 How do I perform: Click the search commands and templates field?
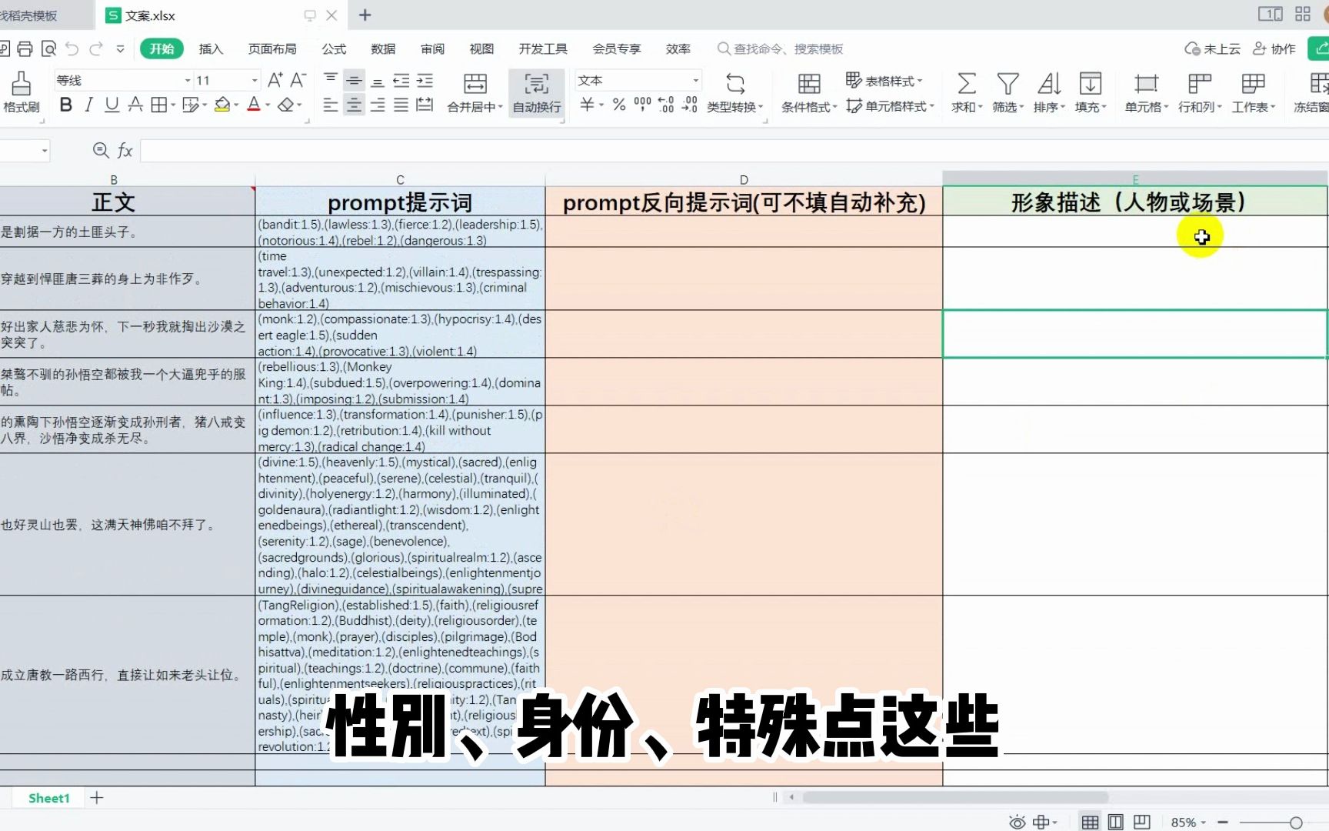coord(781,48)
